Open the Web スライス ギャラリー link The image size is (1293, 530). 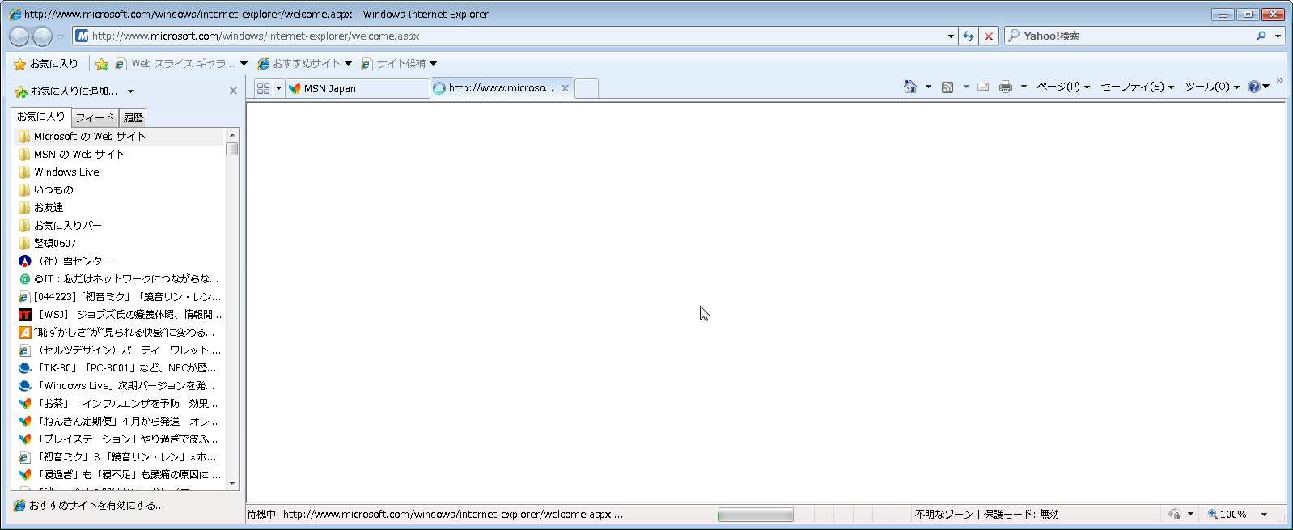coord(176,64)
